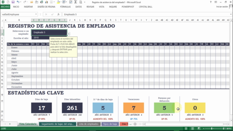The height and width of the screenshot is (131, 233).
Task: Open the INSERTAR ribbon tab
Action: pyautogui.click(x=28, y=7)
